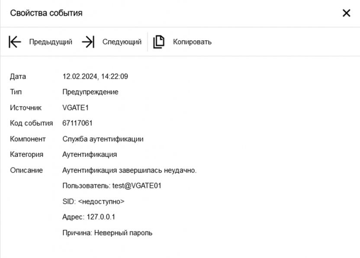Click the 'Код события' field label
The image size is (360, 258).
click(x=31, y=123)
